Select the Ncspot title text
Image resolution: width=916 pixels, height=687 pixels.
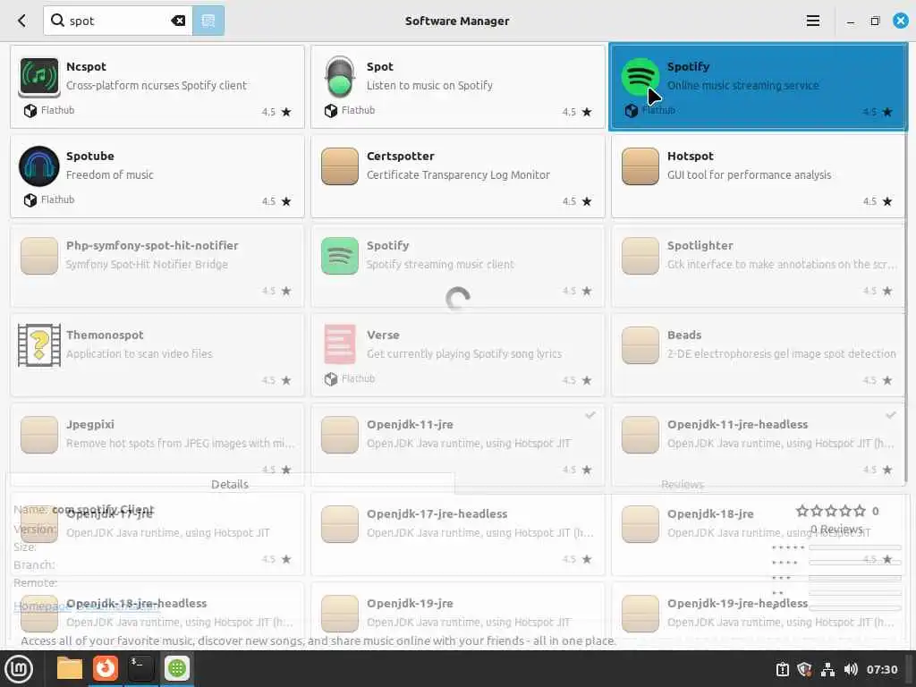[x=86, y=66]
